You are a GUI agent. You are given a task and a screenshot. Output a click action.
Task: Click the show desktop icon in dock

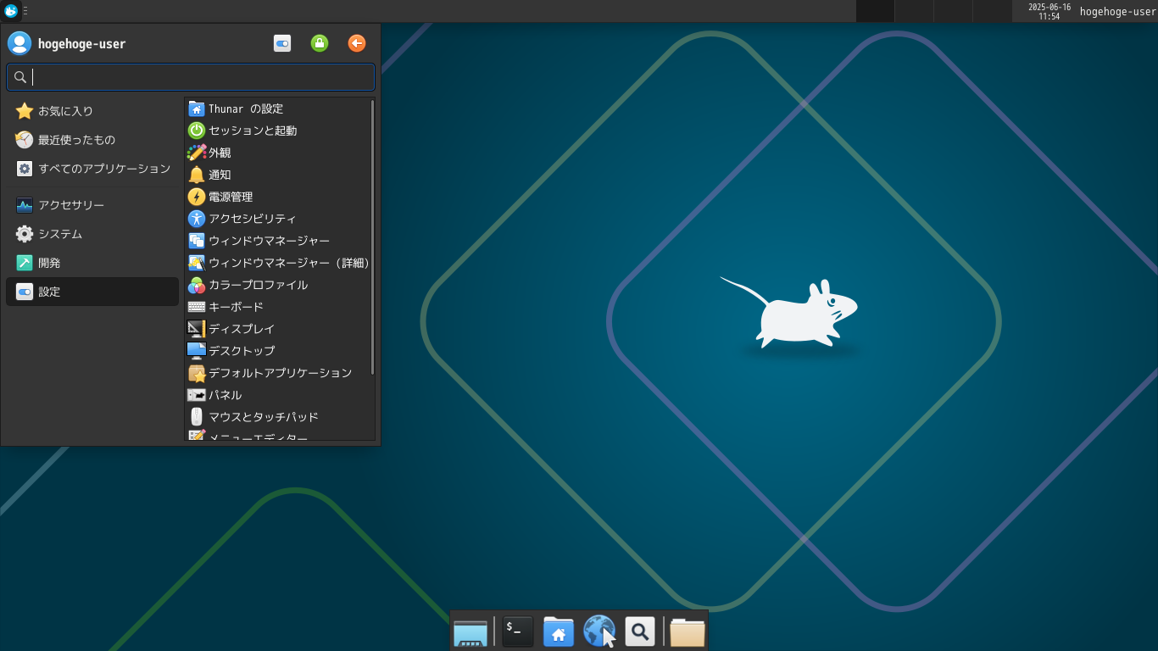tap(470, 632)
